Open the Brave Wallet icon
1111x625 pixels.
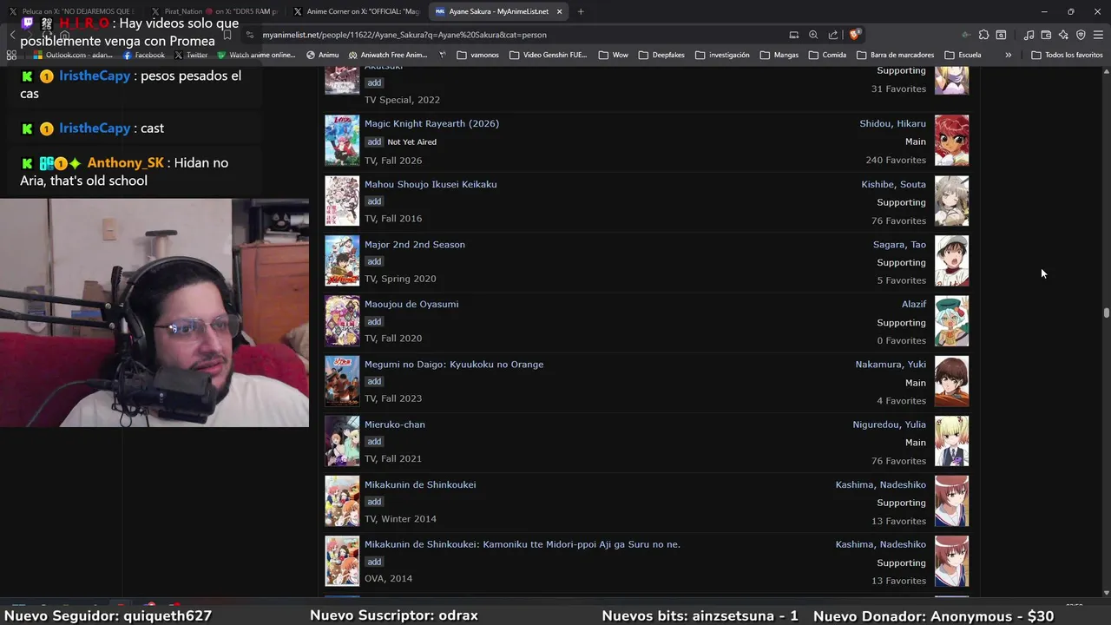click(1046, 35)
